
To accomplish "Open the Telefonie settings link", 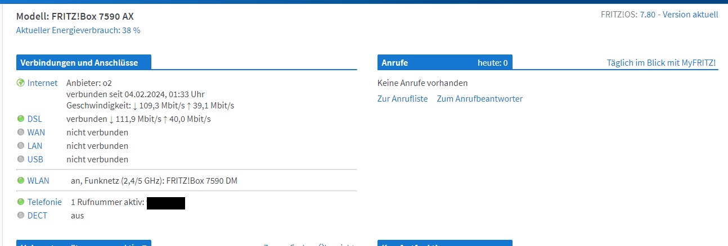I will click(x=44, y=202).
